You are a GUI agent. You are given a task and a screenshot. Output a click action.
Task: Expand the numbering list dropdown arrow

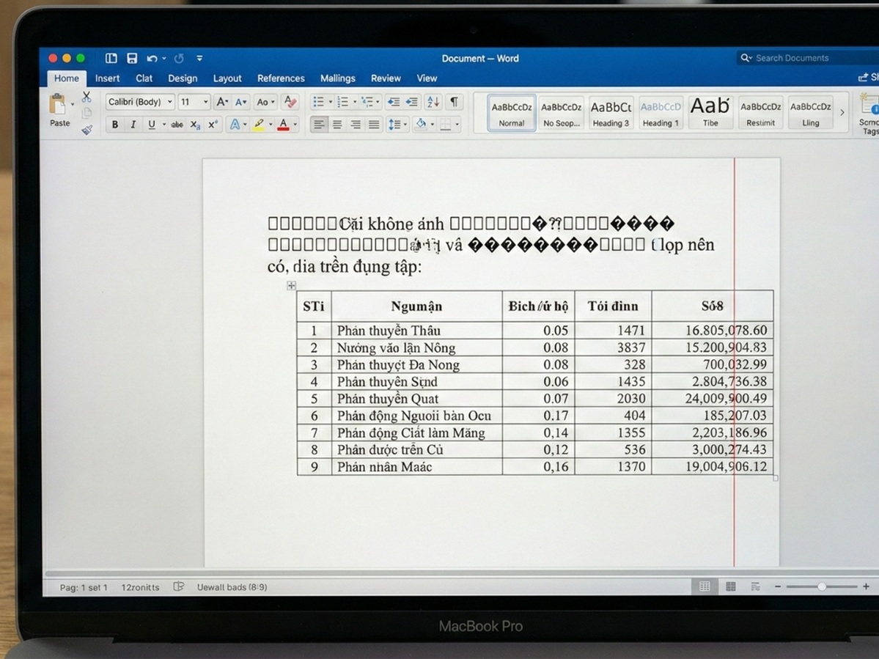click(354, 102)
